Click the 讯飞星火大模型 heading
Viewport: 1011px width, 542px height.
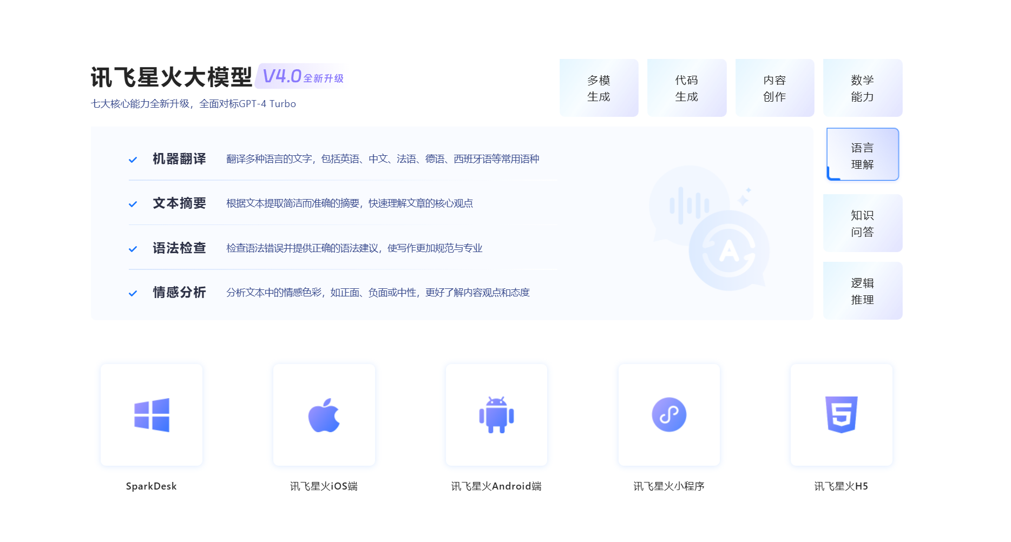pos(172,77)
